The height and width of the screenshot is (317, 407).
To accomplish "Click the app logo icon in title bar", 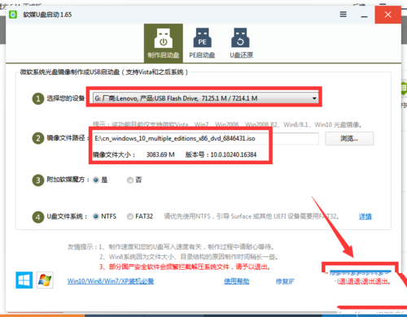I will 13,15.
